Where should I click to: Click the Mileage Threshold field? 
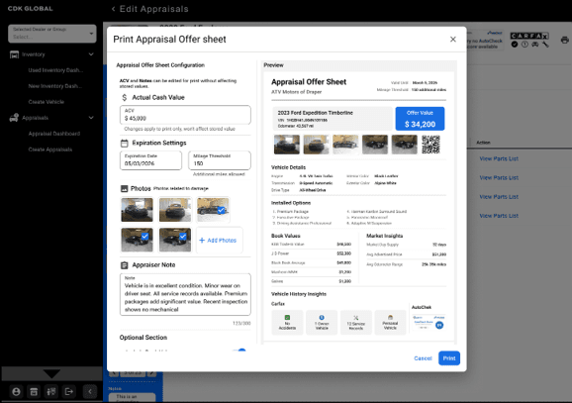(x=220, y=160)
